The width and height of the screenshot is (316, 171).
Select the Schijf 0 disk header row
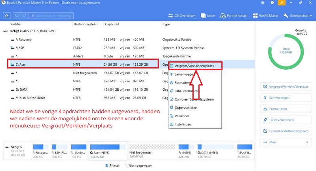[128, 31]
